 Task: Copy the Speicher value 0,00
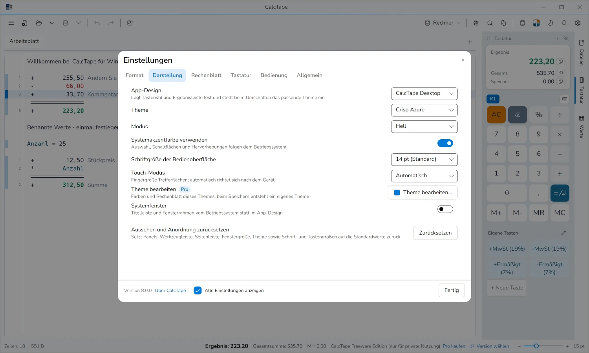(561, 82)
